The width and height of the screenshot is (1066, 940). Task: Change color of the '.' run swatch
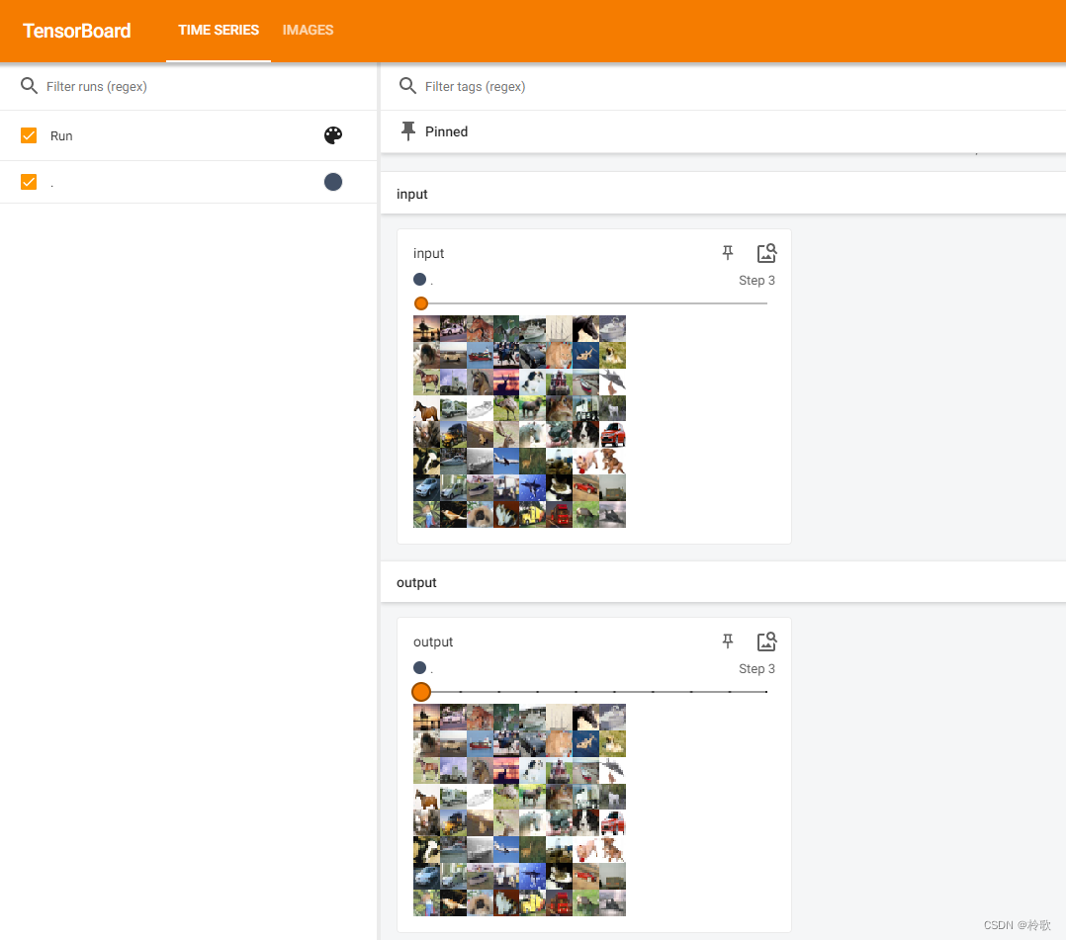point(333,182)
